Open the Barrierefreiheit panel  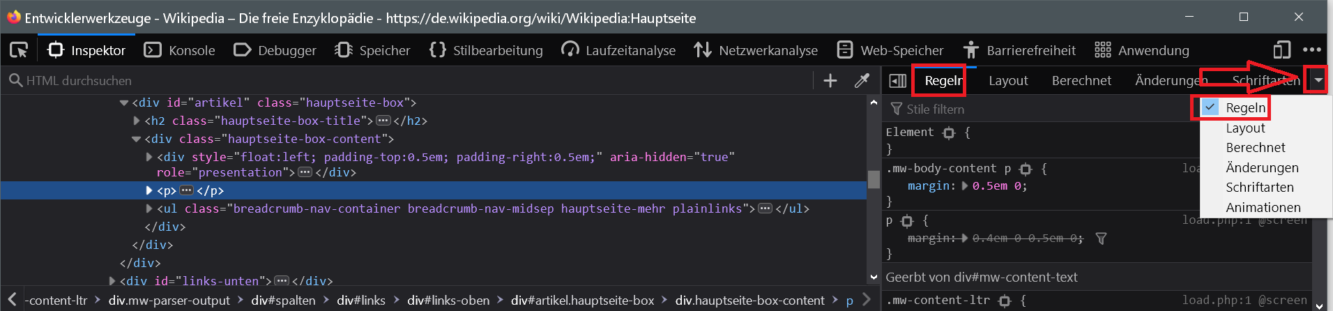(1019, 50)
